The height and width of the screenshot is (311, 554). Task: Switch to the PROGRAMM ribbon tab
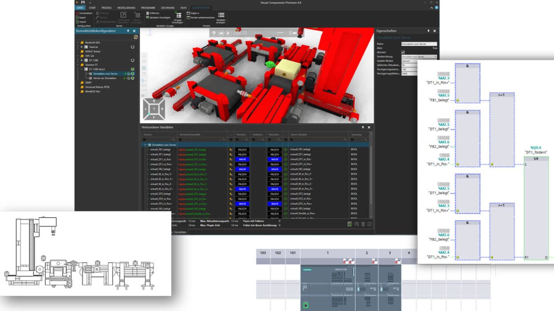[x=148, y=8]
